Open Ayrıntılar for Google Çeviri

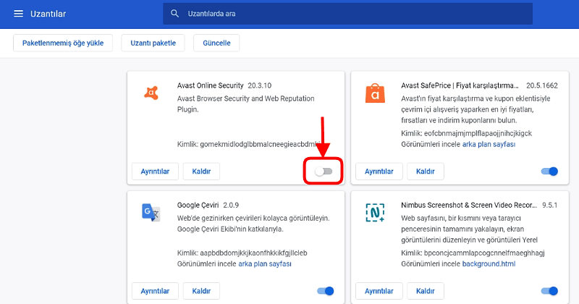point(155,291)
